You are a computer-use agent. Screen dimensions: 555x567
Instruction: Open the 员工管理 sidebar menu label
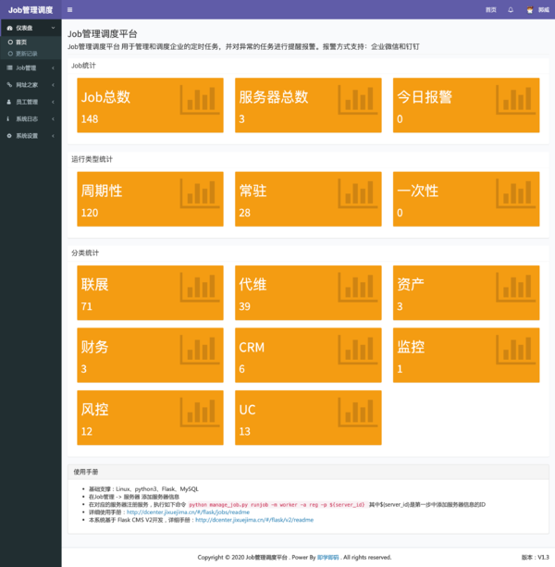coord(27,102)
